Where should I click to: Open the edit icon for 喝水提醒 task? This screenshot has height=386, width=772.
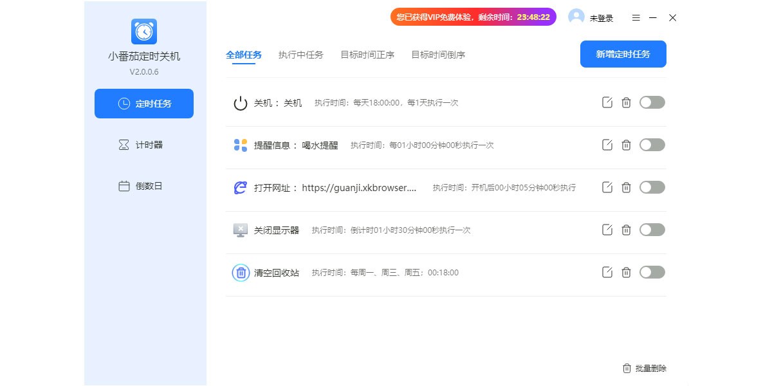(607, 145)
